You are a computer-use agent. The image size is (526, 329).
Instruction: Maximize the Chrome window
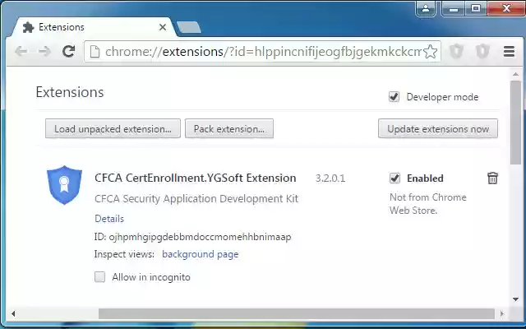(476, 9)
